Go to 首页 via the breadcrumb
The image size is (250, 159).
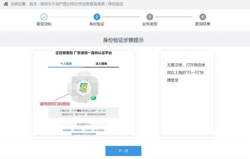(x=33, y=4)
